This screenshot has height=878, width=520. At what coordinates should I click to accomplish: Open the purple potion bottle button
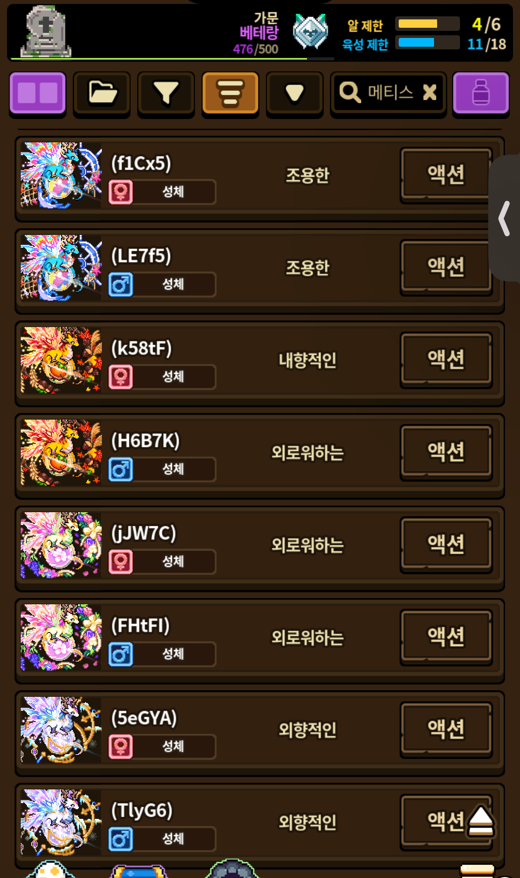coord(481,93)
